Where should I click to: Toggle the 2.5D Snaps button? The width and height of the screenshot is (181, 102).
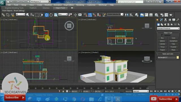point(85,15)
